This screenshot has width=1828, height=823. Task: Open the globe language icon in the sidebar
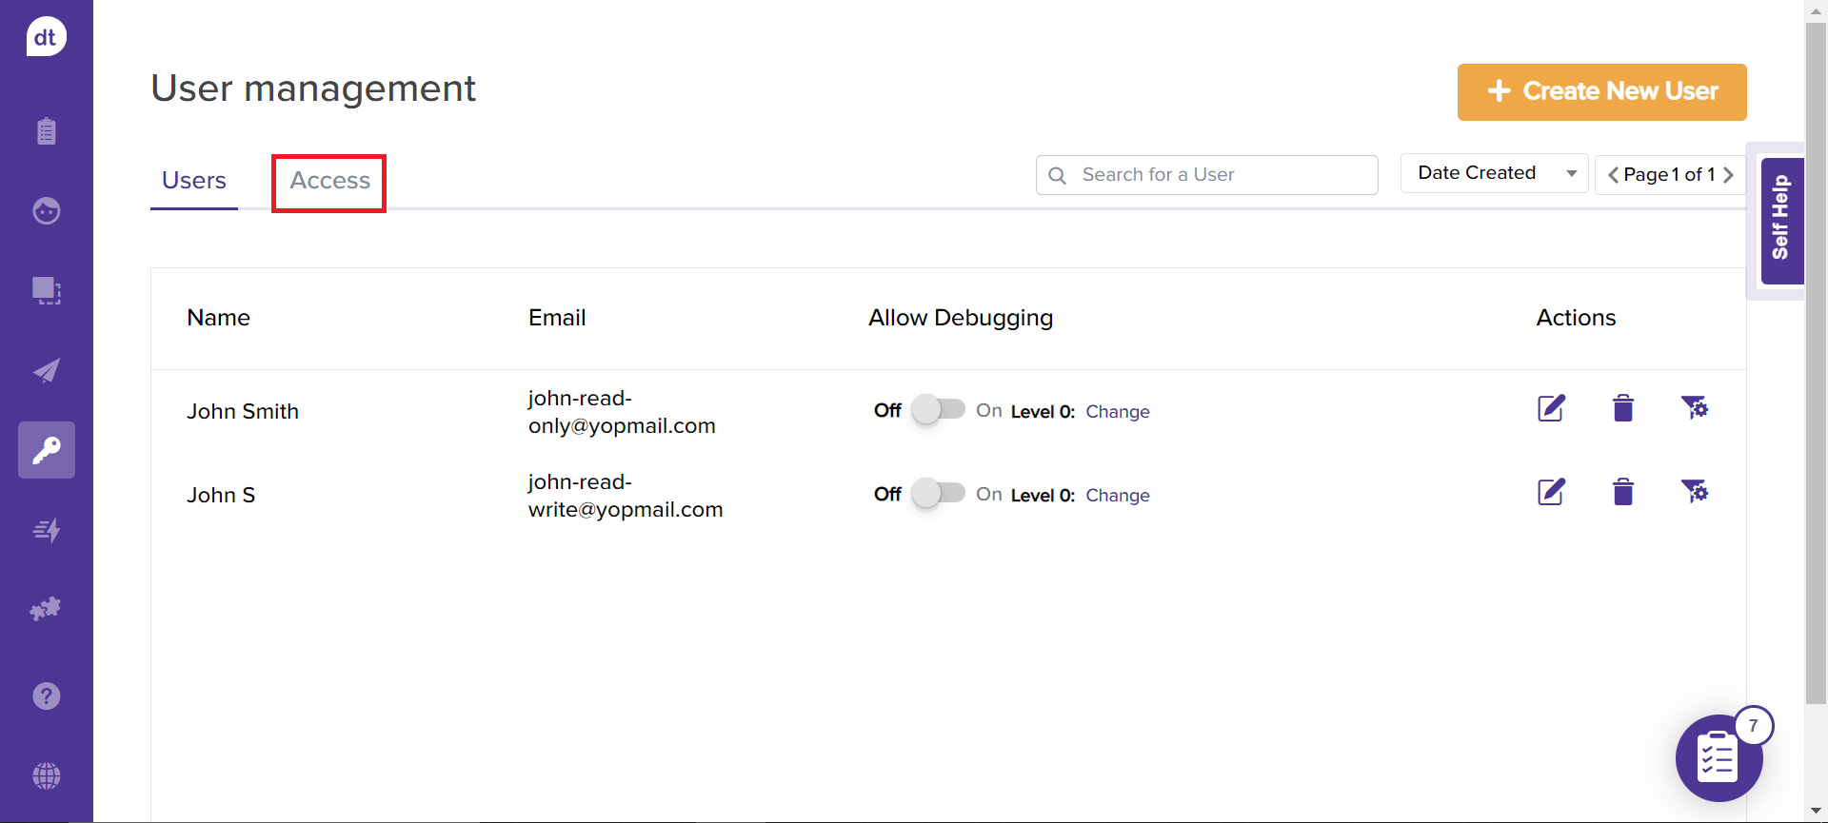(x=46, y=776)
